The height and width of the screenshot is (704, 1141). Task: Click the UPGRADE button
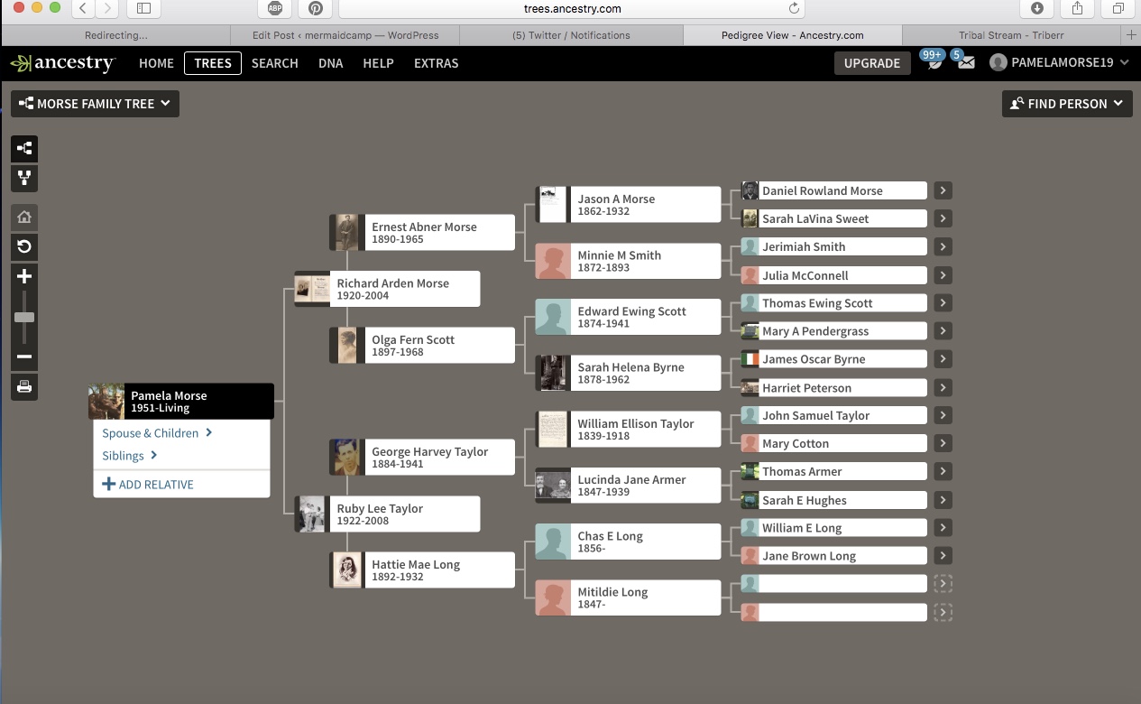[871, 63]
